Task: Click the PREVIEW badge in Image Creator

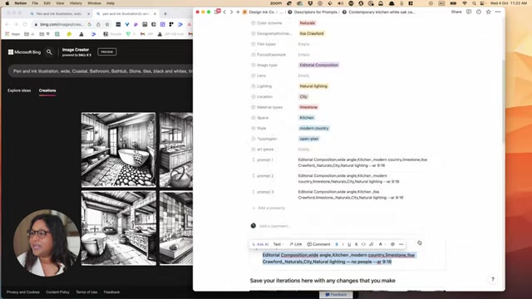Action: pyautogui.click(x=107, y=51)
